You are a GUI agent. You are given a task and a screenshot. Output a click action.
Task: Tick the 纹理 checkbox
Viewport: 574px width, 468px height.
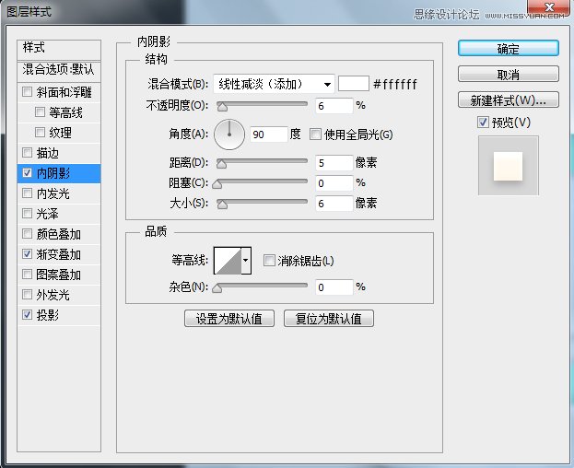click(x=40, y=132)
